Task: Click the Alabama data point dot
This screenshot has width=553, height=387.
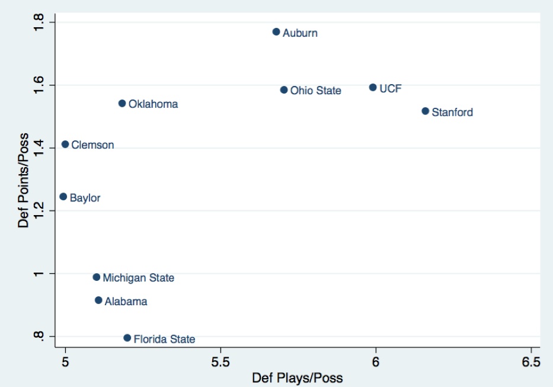Action: pos(98,300)
